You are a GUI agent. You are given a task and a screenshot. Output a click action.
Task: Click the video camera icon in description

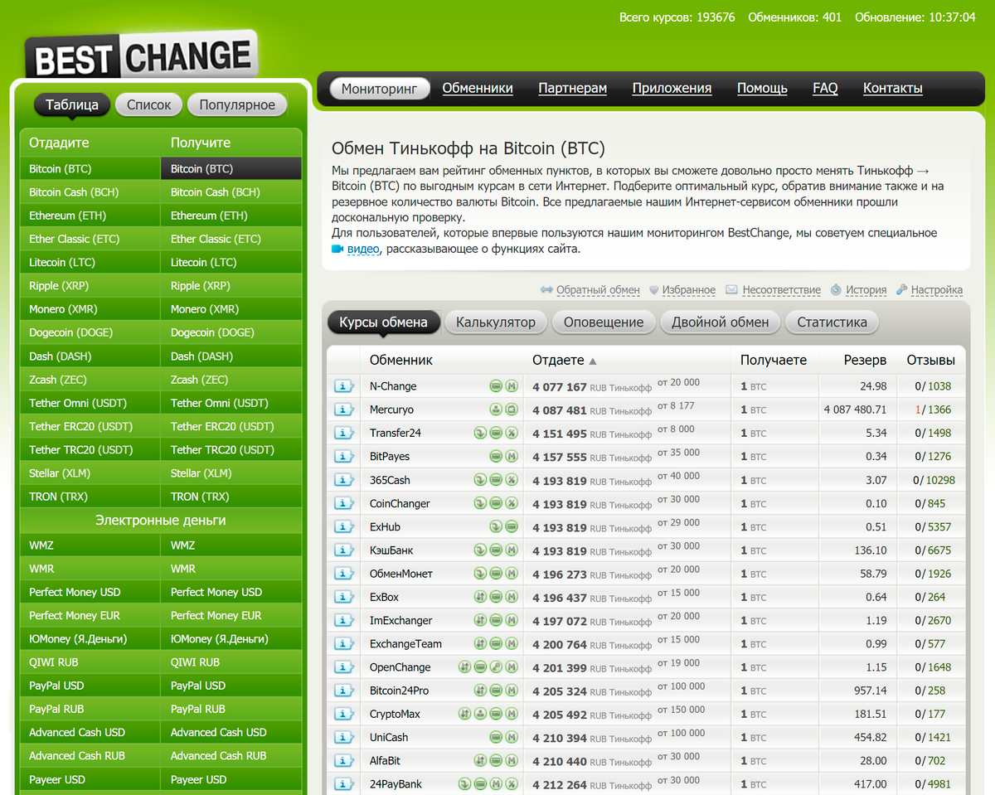[337, 249]
